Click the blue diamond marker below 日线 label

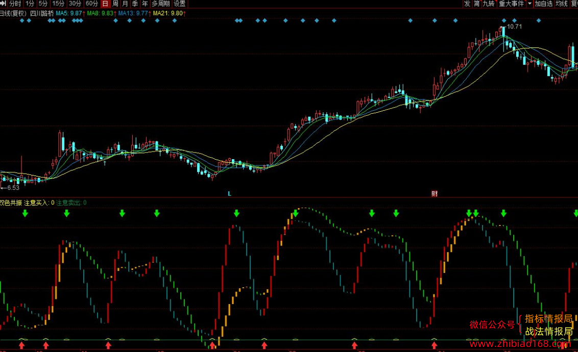(x=22, y=20)
